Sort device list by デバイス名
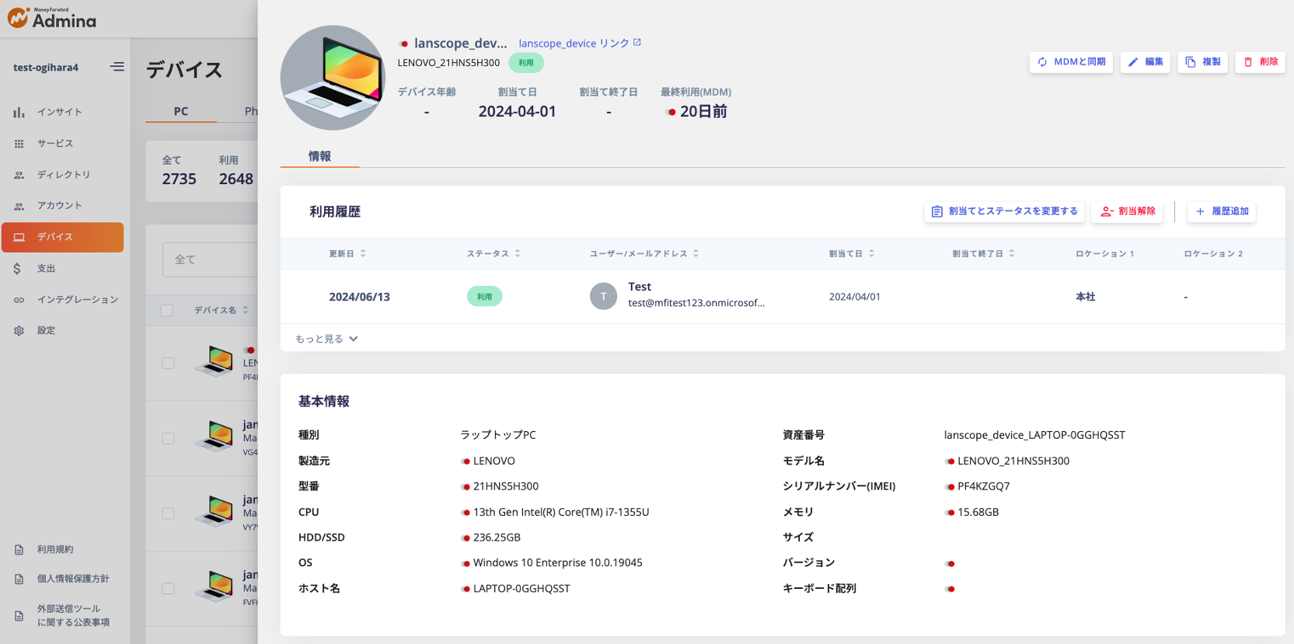The width and height of the screenshot is (1294, 644). pos(221,310)
